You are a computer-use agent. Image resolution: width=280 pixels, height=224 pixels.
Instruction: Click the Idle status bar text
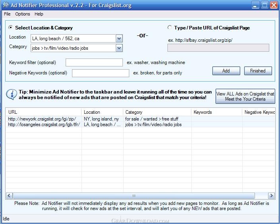coord(6,219)
